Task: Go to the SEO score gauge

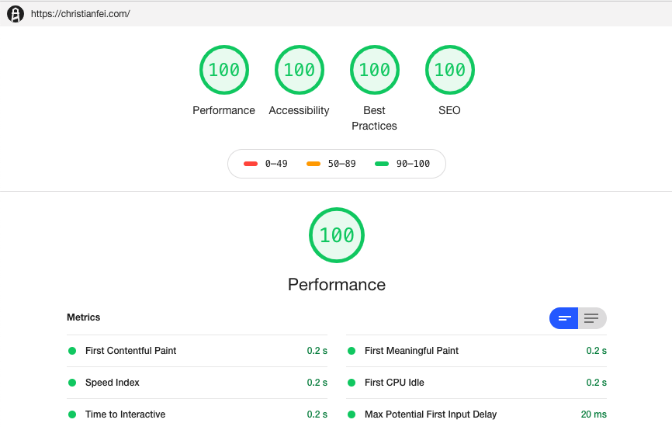Action: point(449,70)
